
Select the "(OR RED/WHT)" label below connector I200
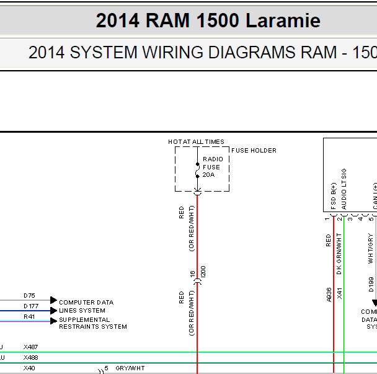pos(192,313)
